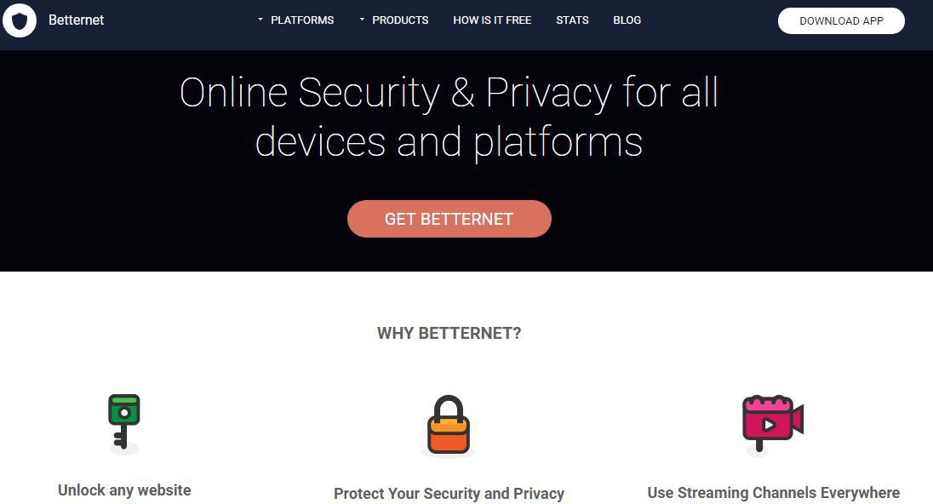Click the Get Betternet button

[449, 219]
